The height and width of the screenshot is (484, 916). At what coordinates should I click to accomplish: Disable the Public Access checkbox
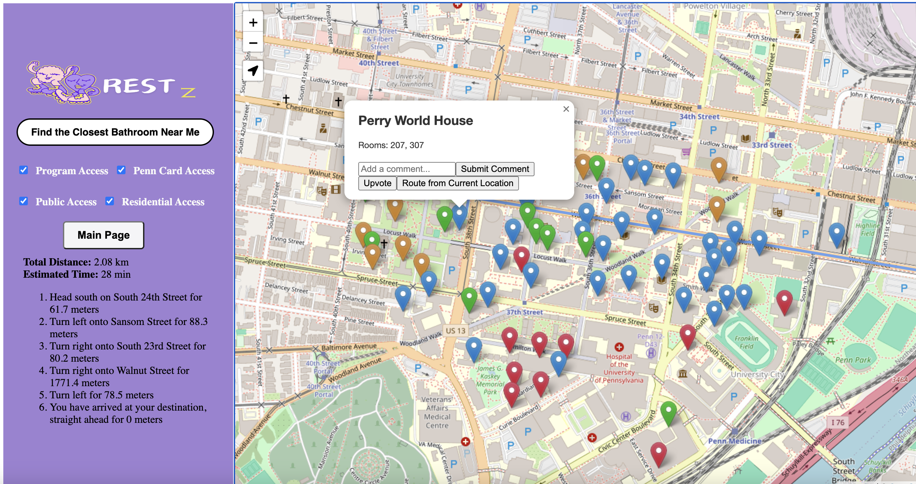pyautogui.click(x=24, y=201)
